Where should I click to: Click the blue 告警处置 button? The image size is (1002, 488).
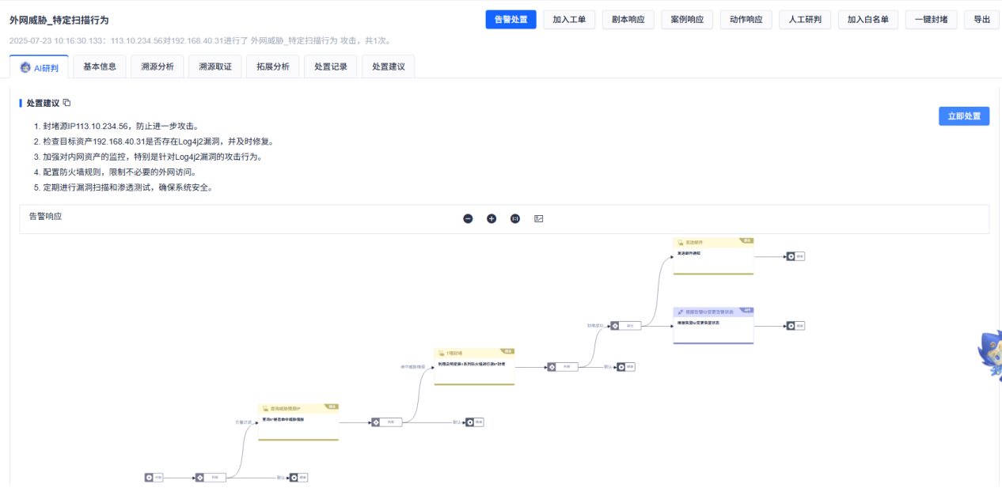coord(510,19)
